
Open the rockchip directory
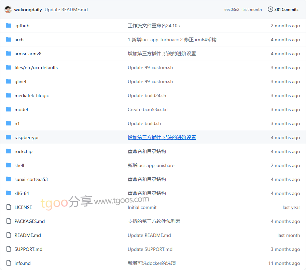click(x=23, y=151)
